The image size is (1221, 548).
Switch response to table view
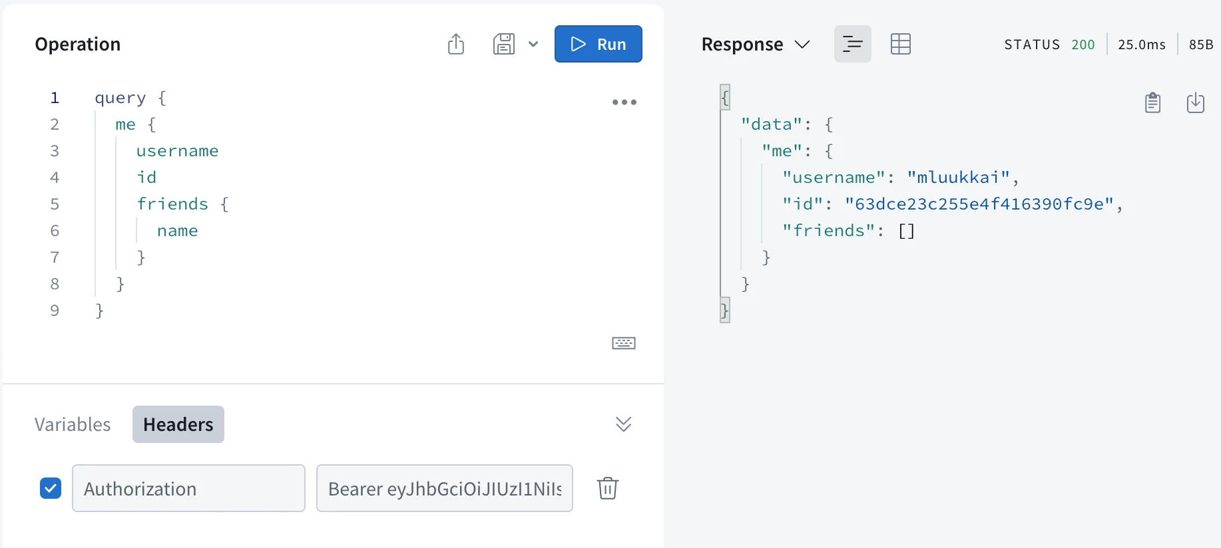click(x=901, y=44)
